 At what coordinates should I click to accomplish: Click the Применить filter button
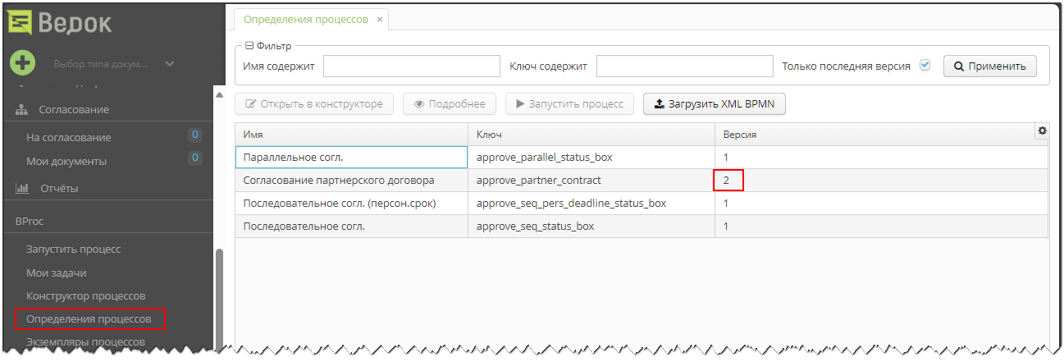click(990, 66)
